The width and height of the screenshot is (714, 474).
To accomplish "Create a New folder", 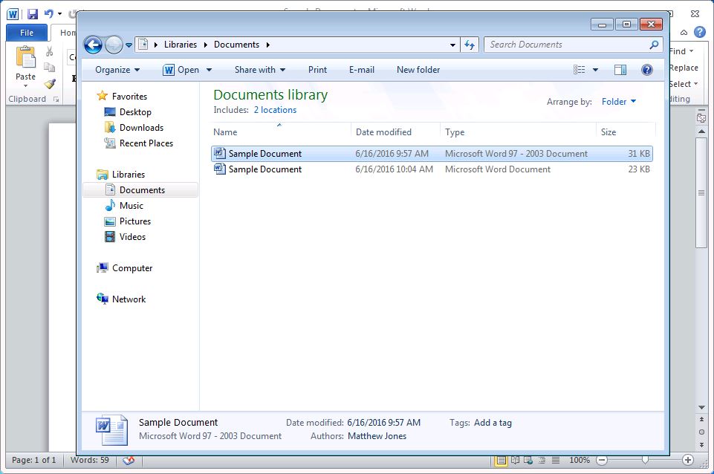I will point(418,70).
